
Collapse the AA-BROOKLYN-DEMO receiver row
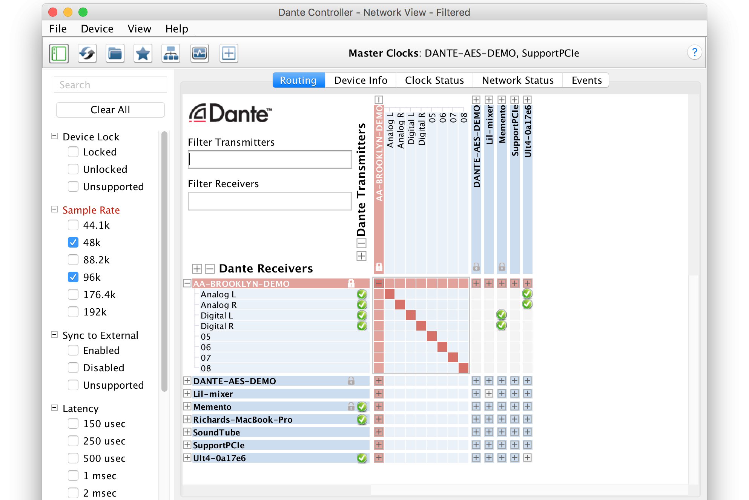(x=187, y=283)
